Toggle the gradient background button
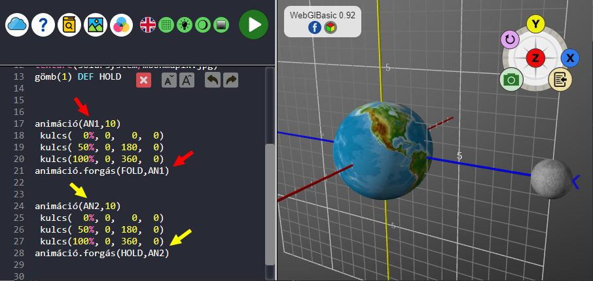Viewport: 593px width, 281px height. pyautogui.click(x=221, y=25)
